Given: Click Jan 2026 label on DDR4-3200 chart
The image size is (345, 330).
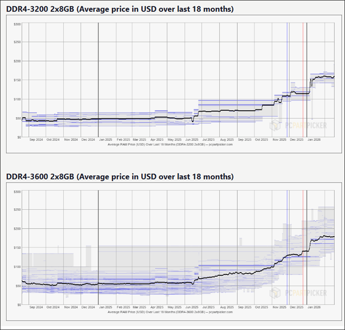Looking at the screenshot, I should (314, 140).
